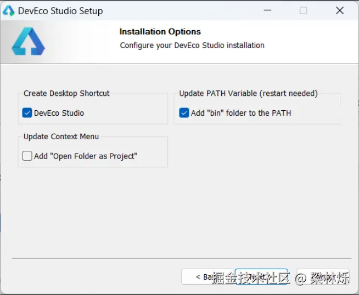This screenshot has width=359, height=295.
Task: Click the "DevEco Studio" shortcut option label text
Action: [59, 113]
